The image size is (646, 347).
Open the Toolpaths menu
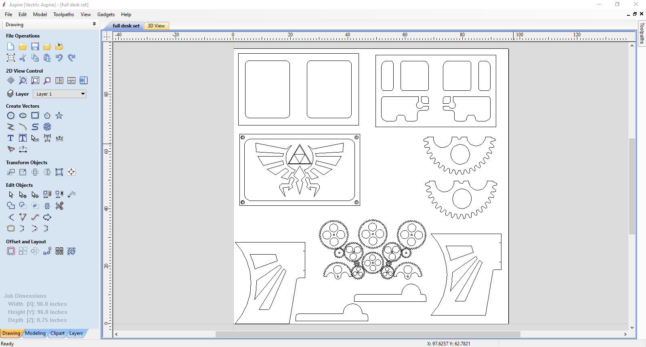tap(64, 14)
